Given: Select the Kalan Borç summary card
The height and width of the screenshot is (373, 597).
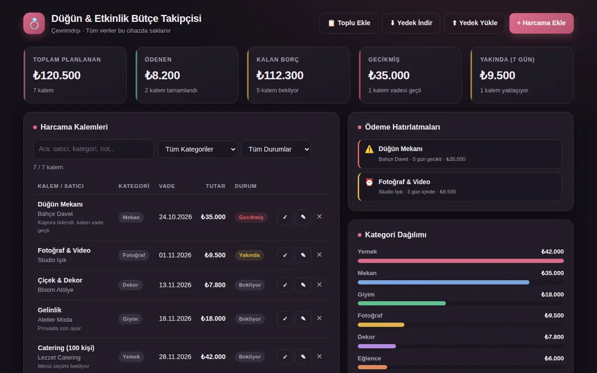Looking at the screenshot, I should click(299, 75).
